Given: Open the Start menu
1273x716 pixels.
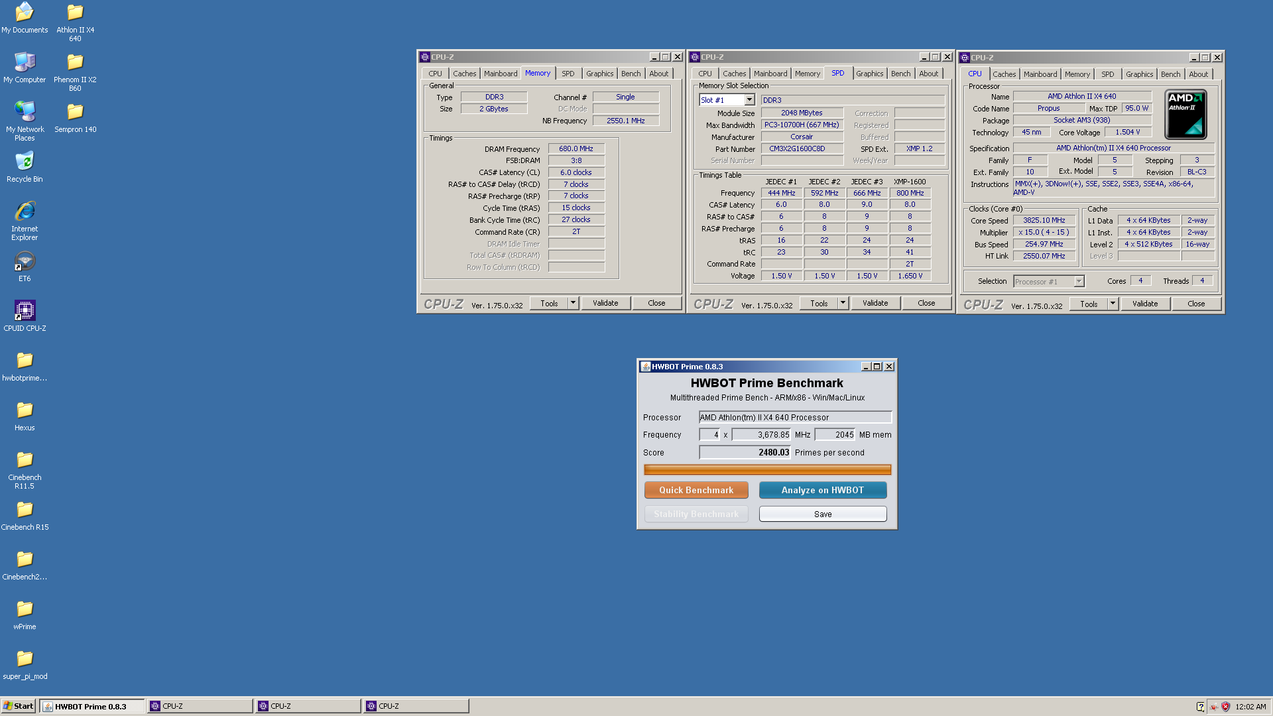Looking at the screenshot, I should click(19, 706).
